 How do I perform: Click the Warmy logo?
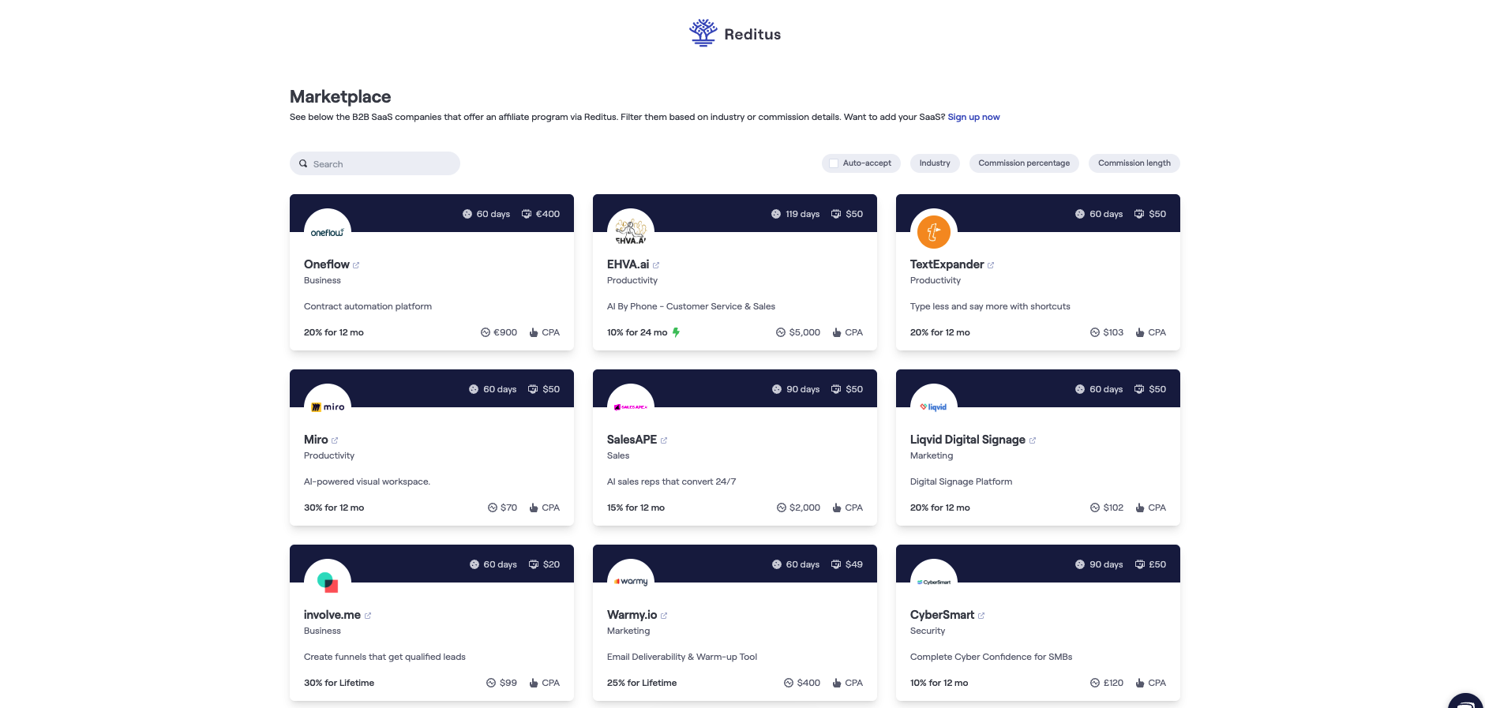click(x=631, y=582)
